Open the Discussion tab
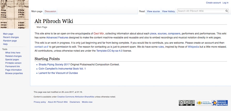The image size is (231, 111). (50, 11)
